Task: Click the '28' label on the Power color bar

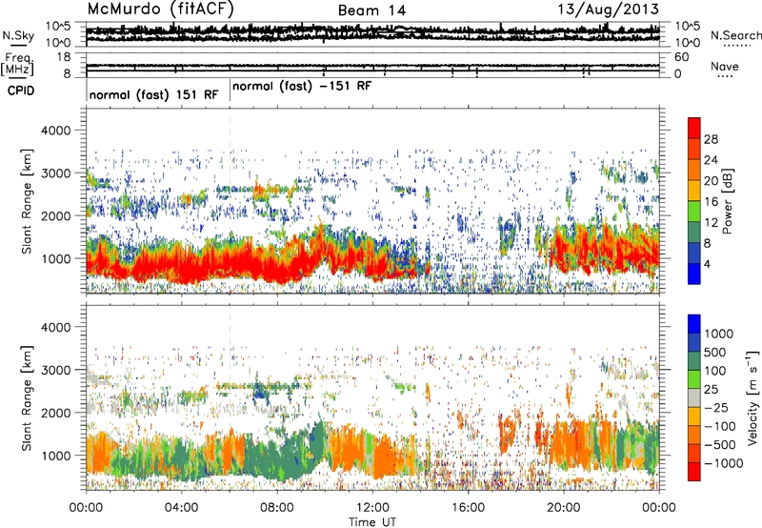Action: click(x=711, y=139)
